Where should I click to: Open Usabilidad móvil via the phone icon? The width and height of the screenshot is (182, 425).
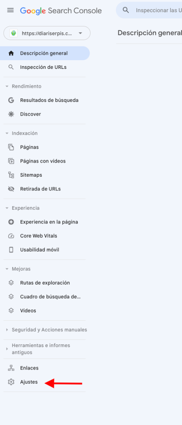point(11,250)
